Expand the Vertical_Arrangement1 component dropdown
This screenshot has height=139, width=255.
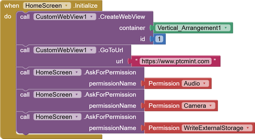coord(193,28)
